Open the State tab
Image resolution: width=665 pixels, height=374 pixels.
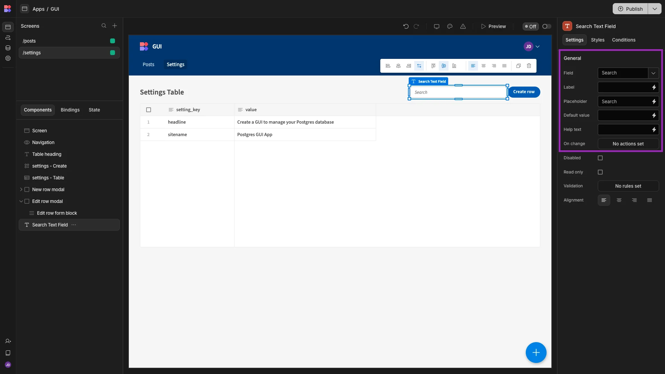[94, 110]
